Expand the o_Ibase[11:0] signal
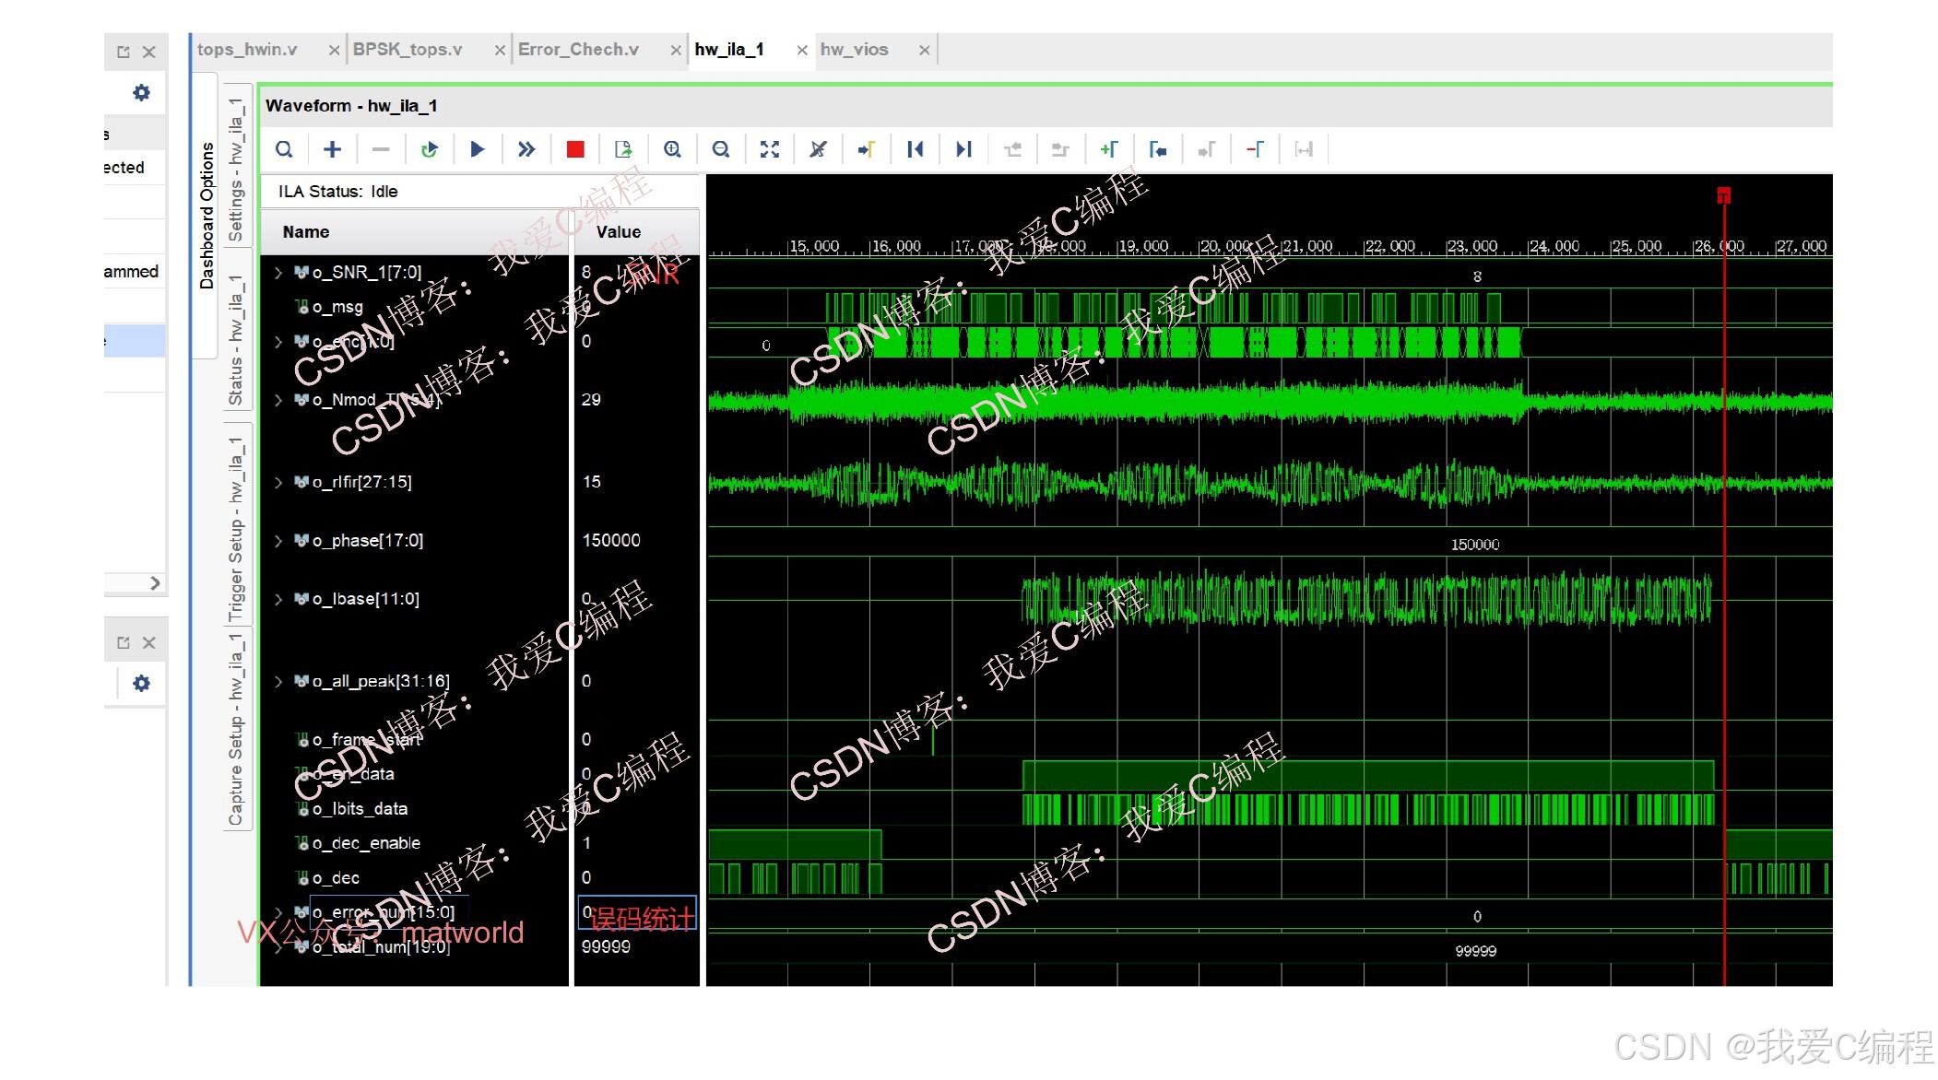Viewport: 1938px width, 1080px height. point(278,600)
